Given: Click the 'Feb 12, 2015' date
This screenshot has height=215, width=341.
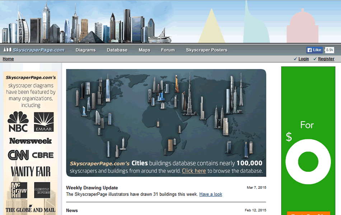Looking at the screenshot, I should click(256, 210).
